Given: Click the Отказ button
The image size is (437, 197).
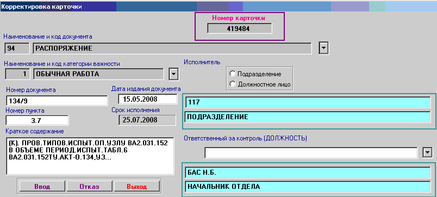Looking at the screenshot, I should pos(89,187).
